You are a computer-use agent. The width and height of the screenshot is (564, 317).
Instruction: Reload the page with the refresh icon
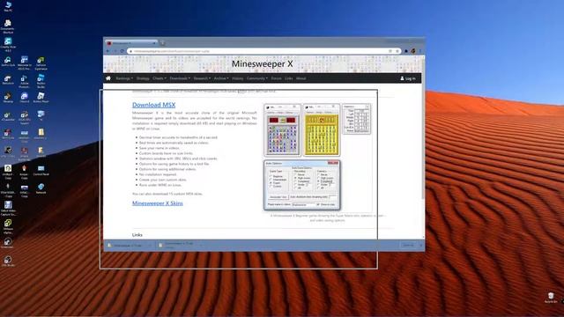122,51
